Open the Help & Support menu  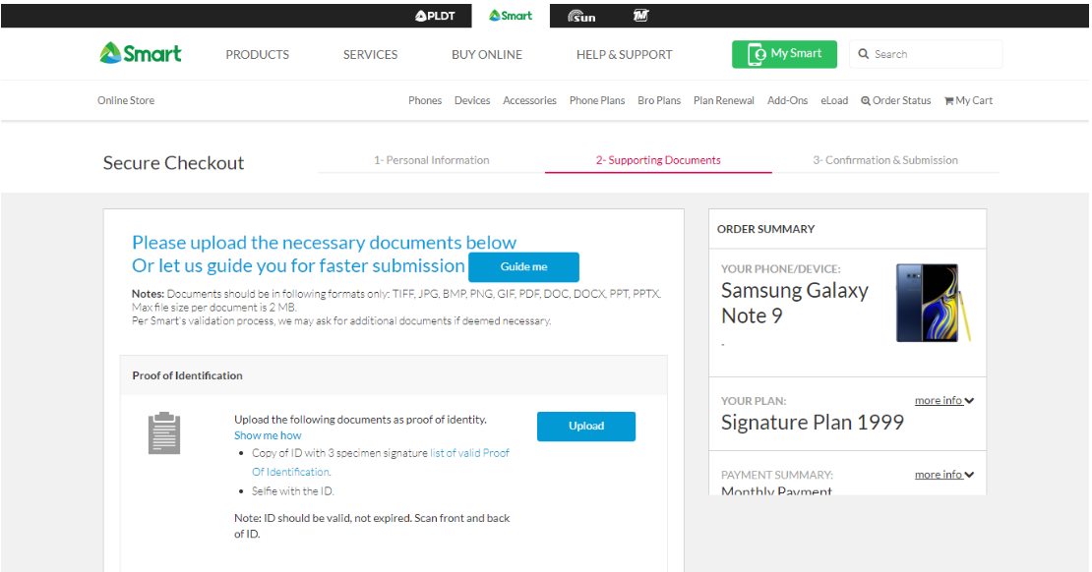click(x=624, y=54)
